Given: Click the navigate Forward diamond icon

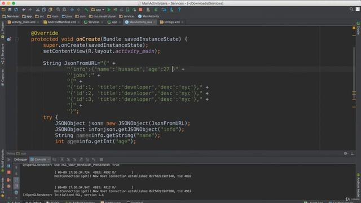Looking at the screenshot, I should 79,10.
